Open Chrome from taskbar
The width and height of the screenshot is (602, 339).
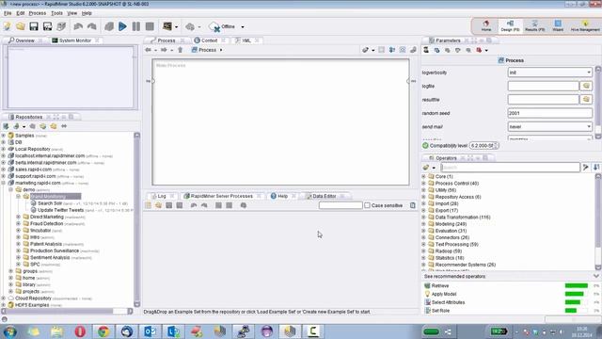[x=103, y=331]
